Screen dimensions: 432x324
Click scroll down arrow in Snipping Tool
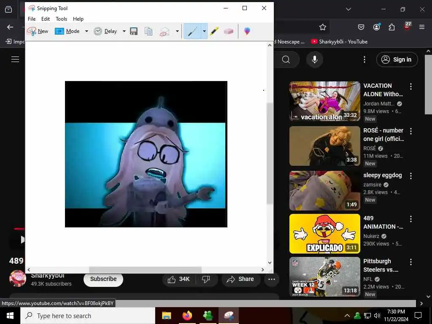pyautogui.click(x=270, y=262)
